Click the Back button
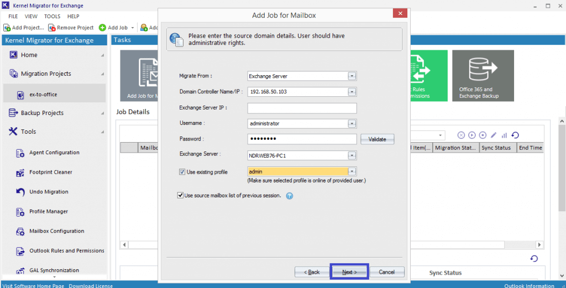This screenshot has width=566, height=288. (312, 272)
